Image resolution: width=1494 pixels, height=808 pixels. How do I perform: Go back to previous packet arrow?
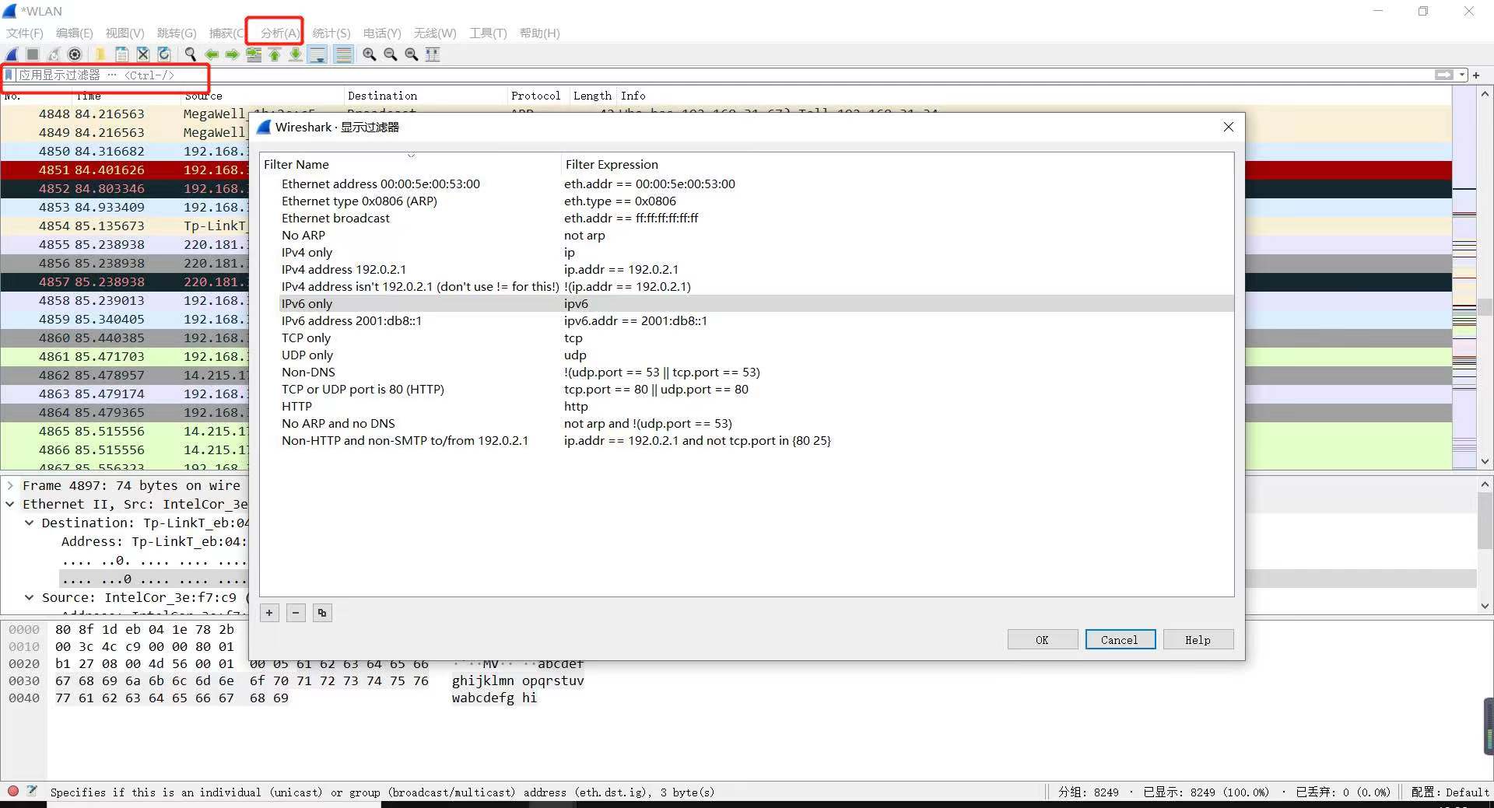tap(211, 54)
